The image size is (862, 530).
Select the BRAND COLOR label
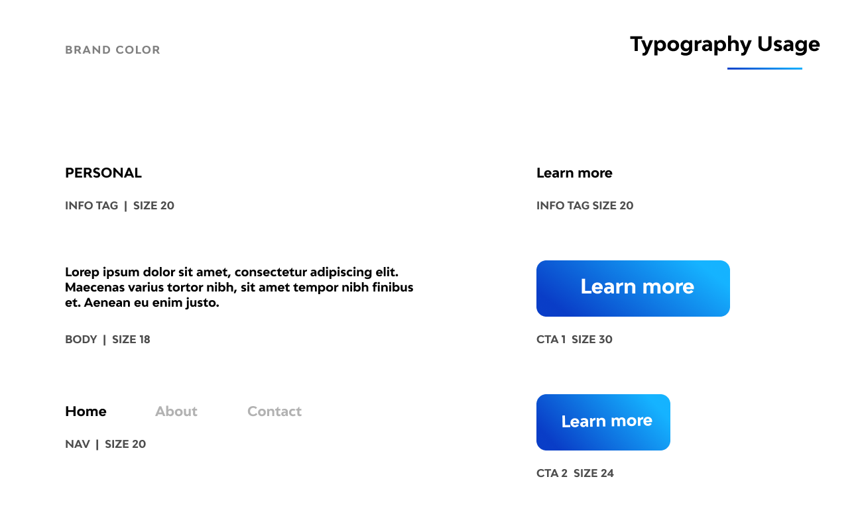[113, 50]
